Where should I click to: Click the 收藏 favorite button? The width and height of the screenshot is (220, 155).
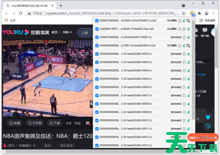[x=15, y=123]
